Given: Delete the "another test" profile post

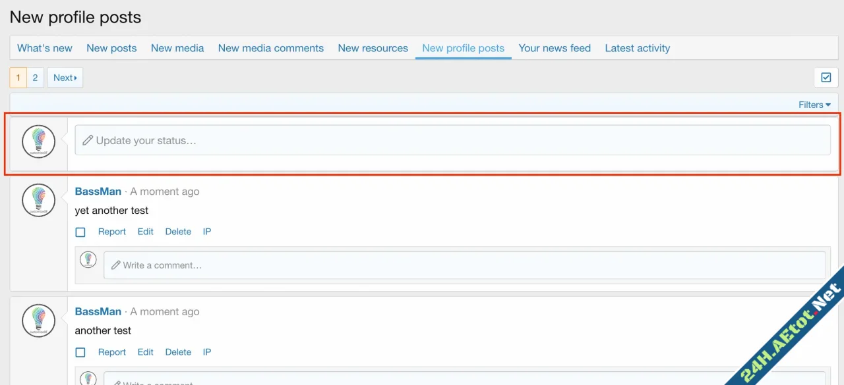Looking at the screenshot, I should [178, 352].
